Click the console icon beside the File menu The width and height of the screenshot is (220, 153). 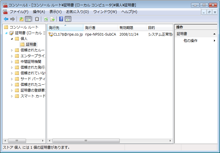(x=5, y=12)
